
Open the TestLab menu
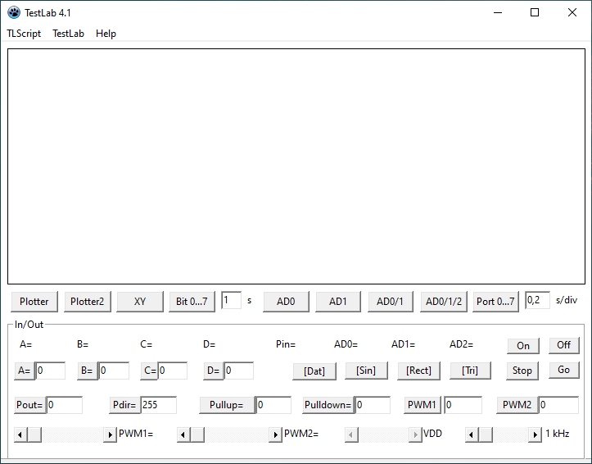[x=68, y=34]
